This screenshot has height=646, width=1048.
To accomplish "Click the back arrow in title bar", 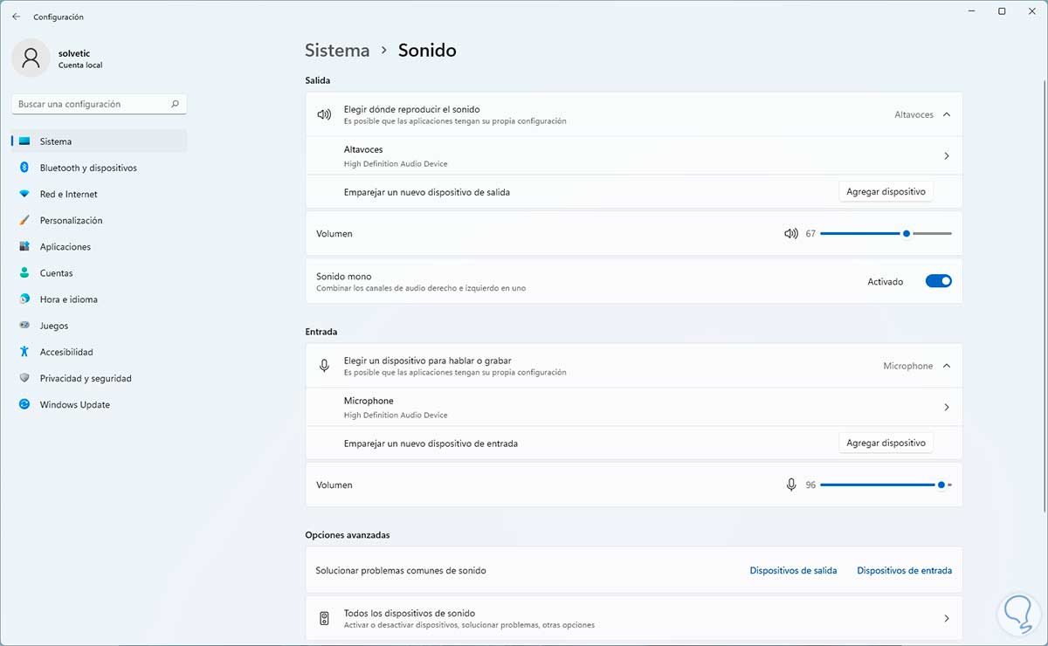I will [16, 17].
